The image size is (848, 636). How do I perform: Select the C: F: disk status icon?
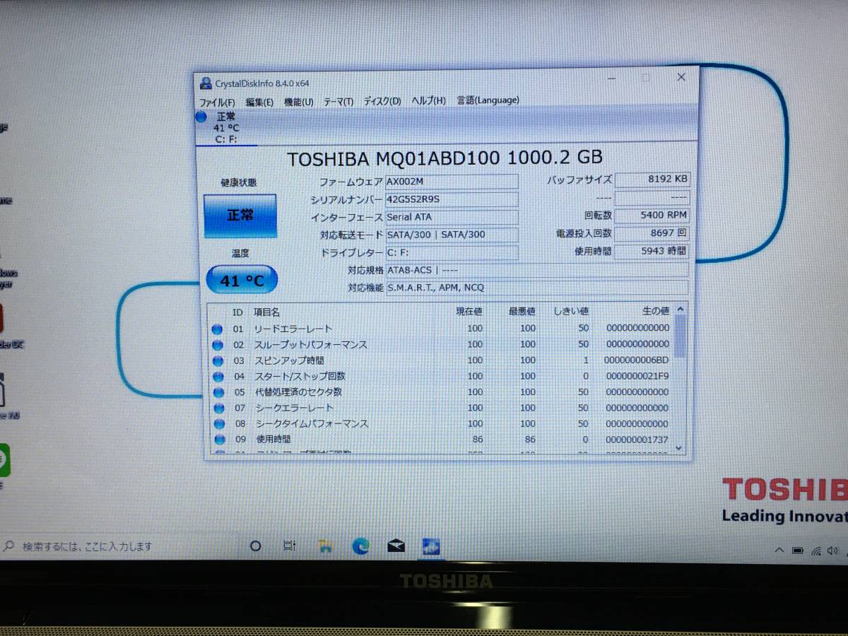tap(201, 117)
